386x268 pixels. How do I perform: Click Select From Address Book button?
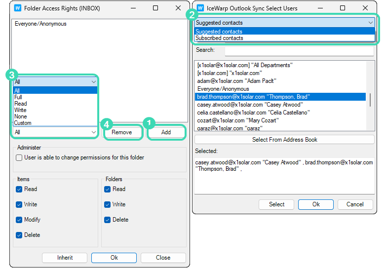click(x=284, y=140)
